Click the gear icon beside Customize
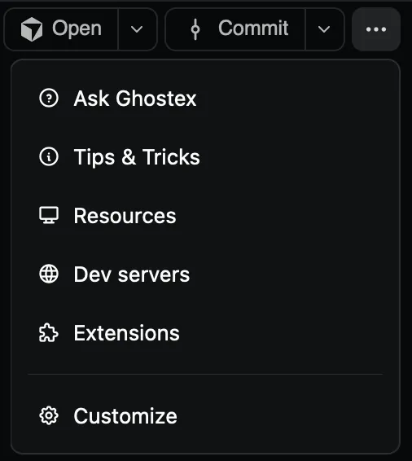The height and width of the screenshot is (461, 412). (x=49, y=415)
